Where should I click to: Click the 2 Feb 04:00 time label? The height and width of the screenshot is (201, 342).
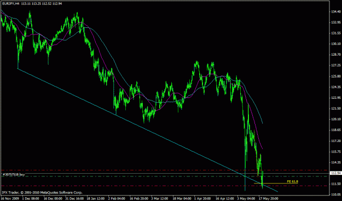point(117,199)
